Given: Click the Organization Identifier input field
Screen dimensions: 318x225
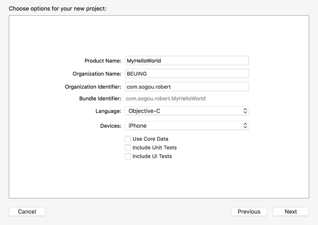Looking at the screenshot, I should pos(186,87).
